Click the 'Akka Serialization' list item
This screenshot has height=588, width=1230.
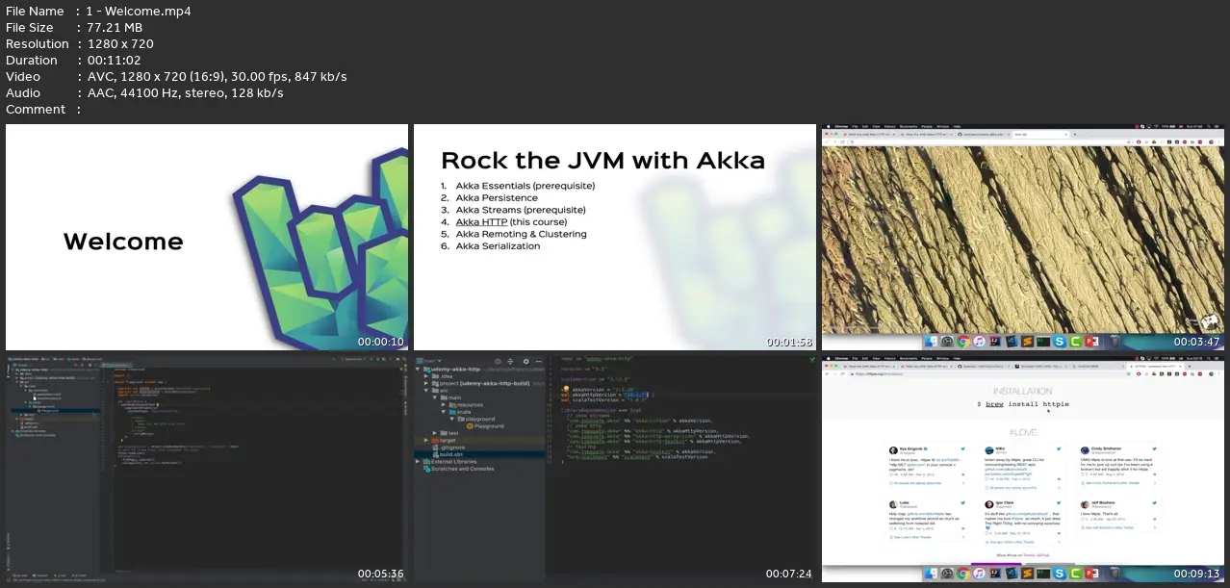pos(498,246)
